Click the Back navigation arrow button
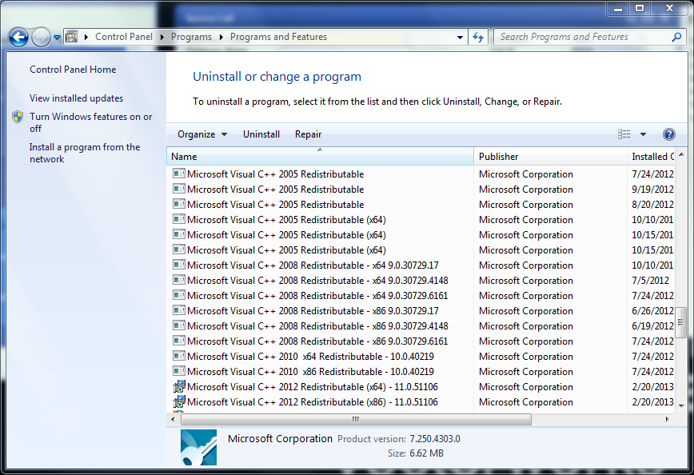694x475 pixels. (x=19, y=37)
